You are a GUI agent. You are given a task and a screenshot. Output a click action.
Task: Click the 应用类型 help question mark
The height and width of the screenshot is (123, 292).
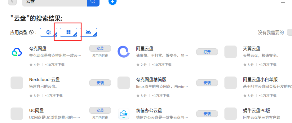(x=32, y=33)
